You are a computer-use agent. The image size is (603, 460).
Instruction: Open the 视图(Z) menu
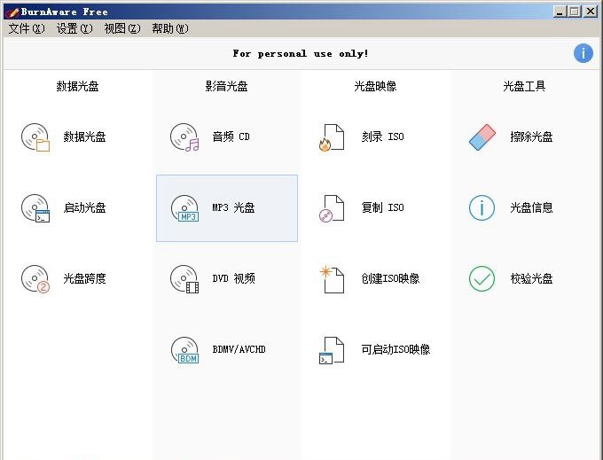pyautogui.click(x=122, y=28)
